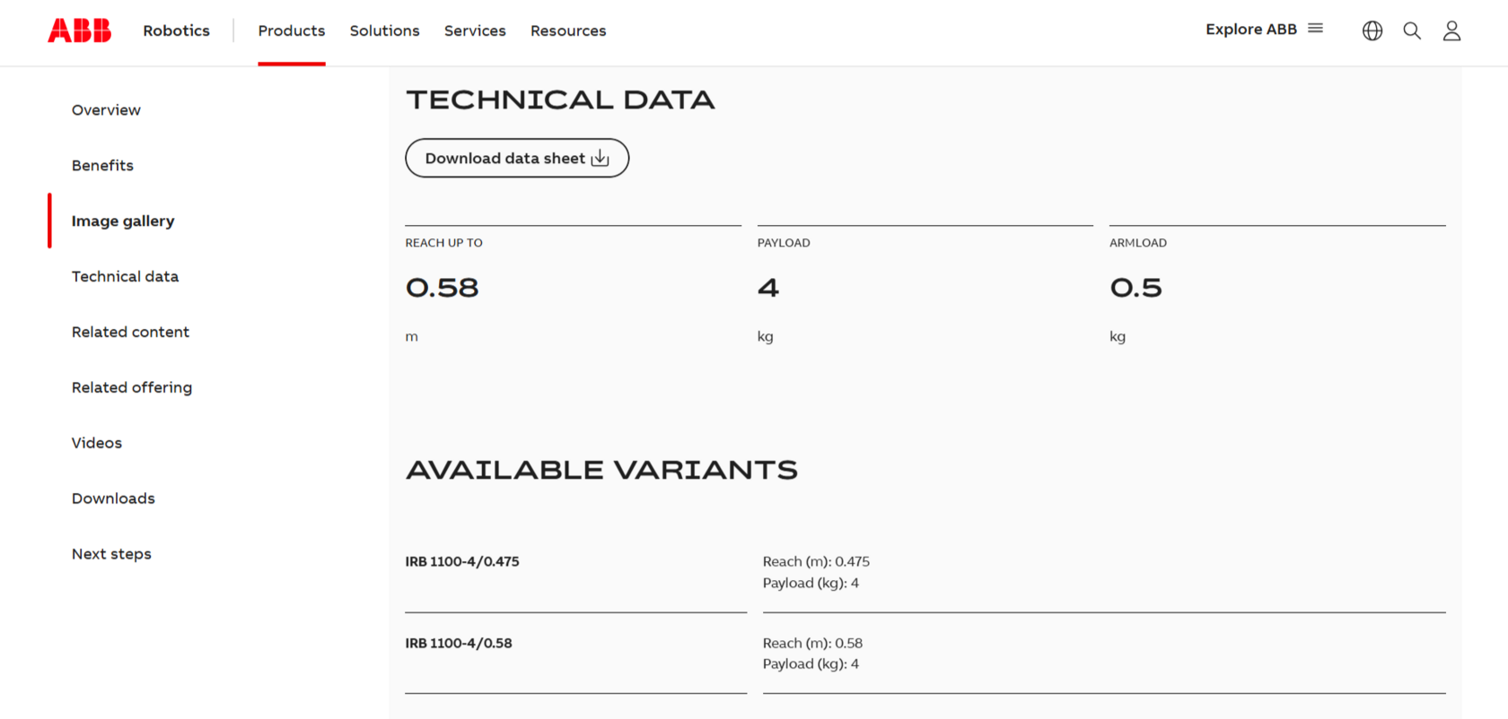Open the Solutions menu
The image size is (1508, 719).
[384, 30]
